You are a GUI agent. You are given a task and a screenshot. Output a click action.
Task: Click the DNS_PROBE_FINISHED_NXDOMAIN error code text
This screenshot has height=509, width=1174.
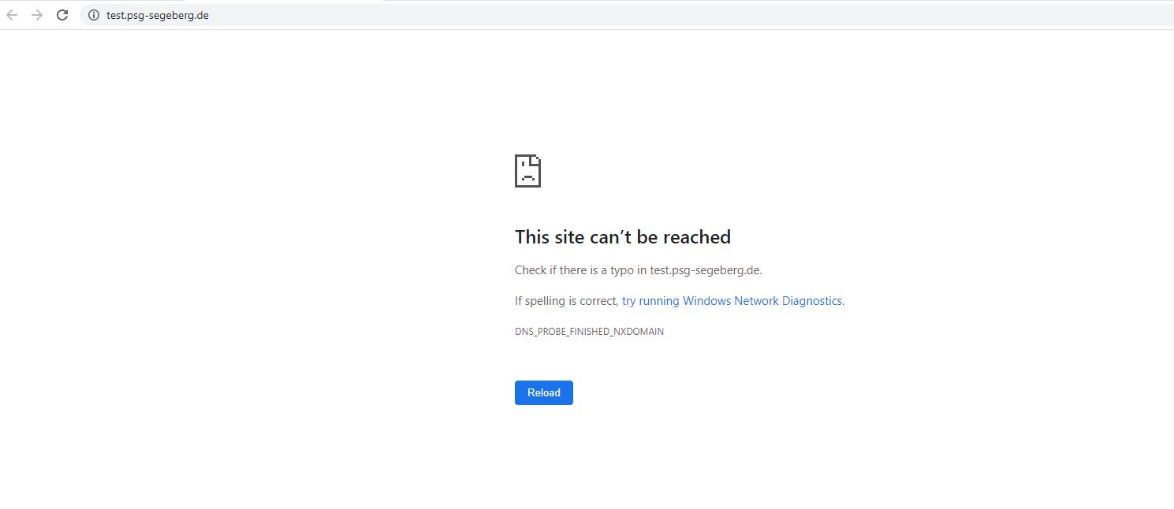click(589, 331)
